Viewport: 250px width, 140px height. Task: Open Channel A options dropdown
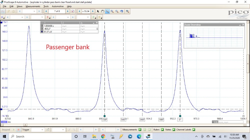point(3,17)
